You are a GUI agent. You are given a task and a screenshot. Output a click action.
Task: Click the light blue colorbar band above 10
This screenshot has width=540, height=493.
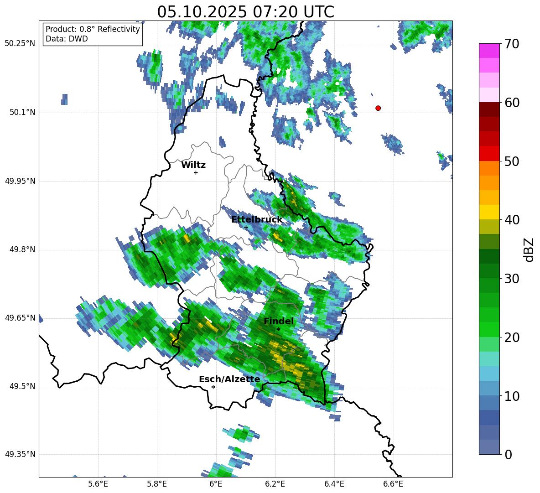click(x=489, y=389)
